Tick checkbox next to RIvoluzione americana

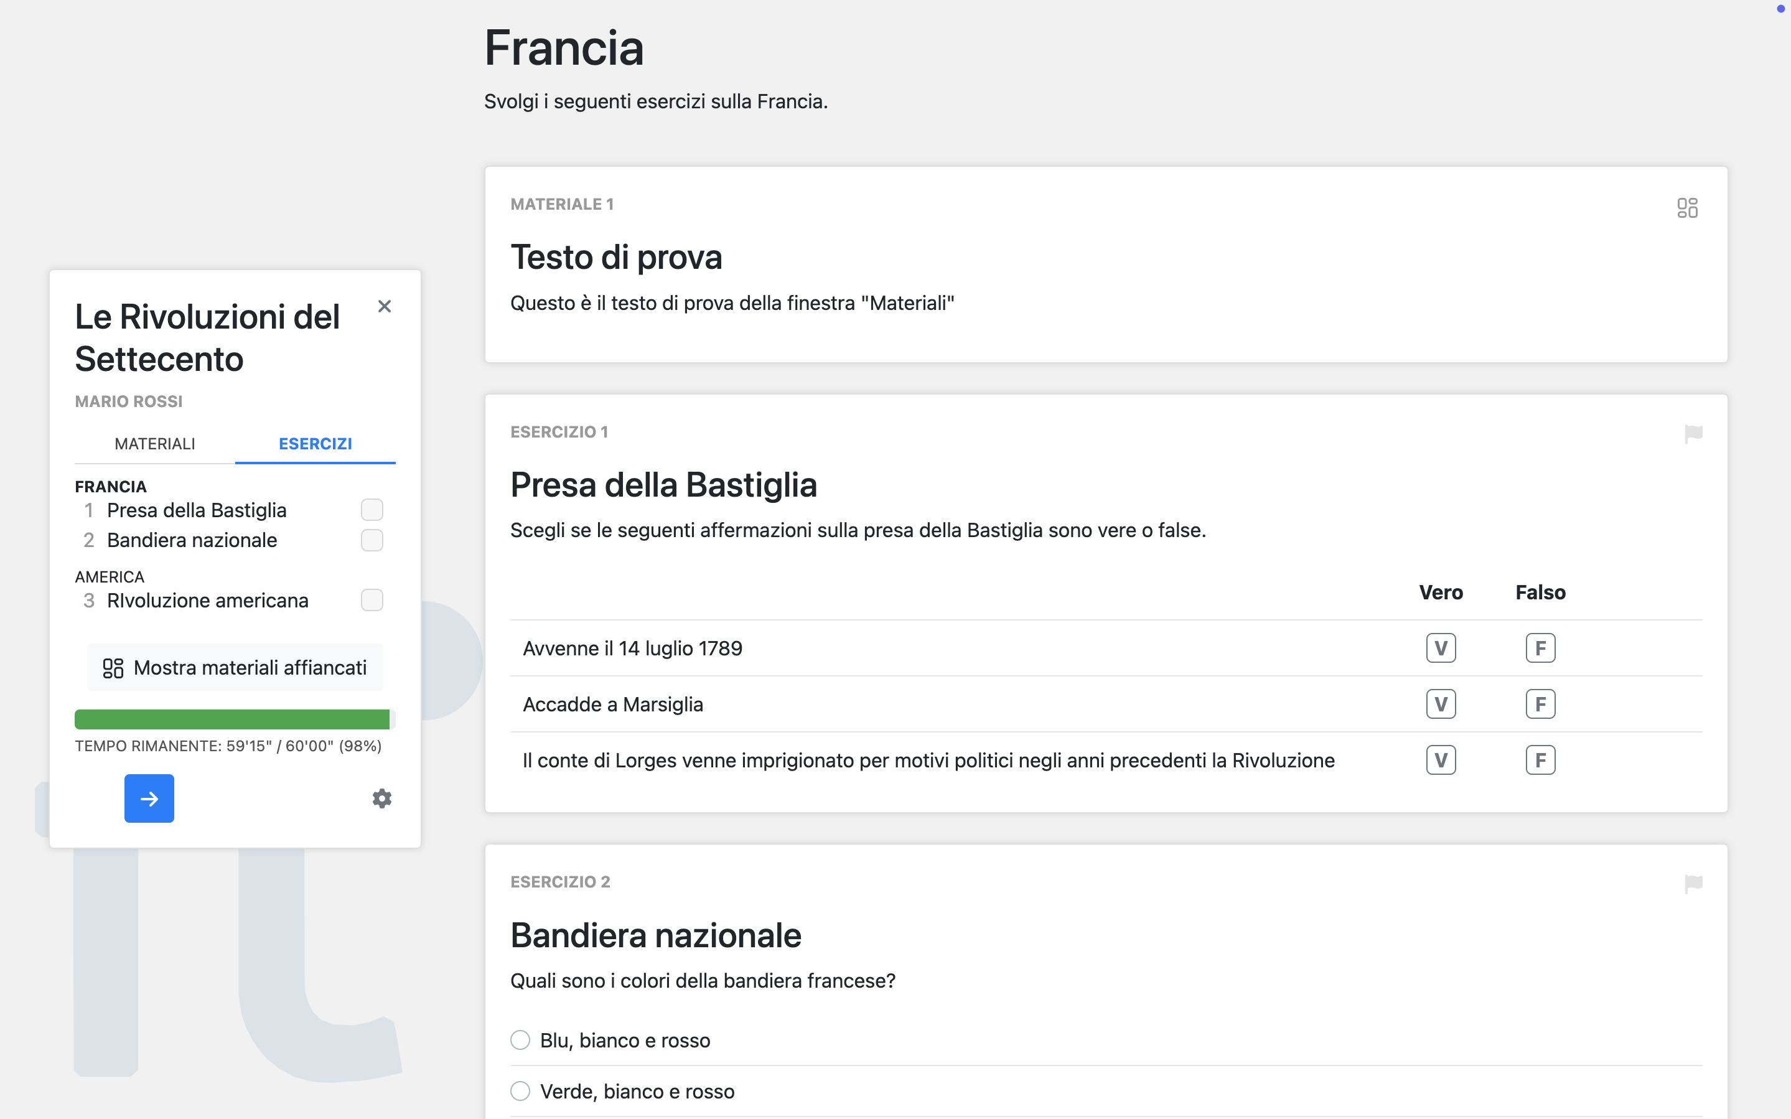click(x=372, y=600)
